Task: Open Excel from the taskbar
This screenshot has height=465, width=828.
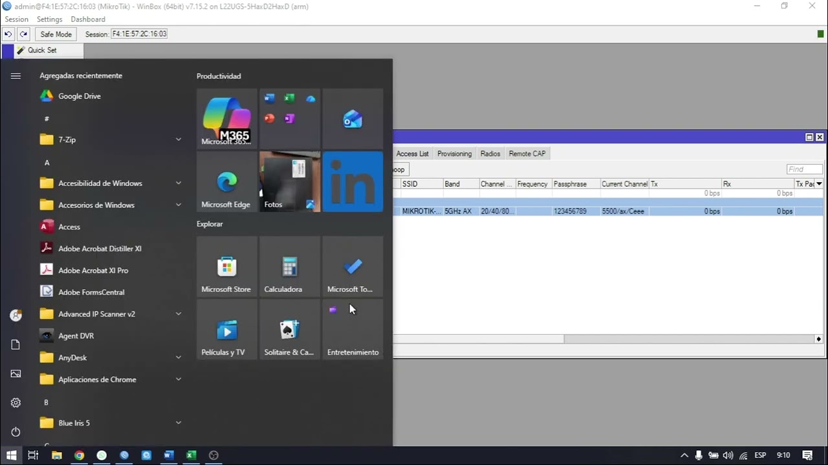Action: [x=191, y=455]
